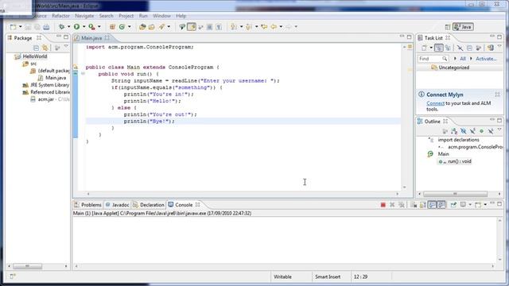Click the Debug bug icon
509x286 pixels.
point(61,27)
